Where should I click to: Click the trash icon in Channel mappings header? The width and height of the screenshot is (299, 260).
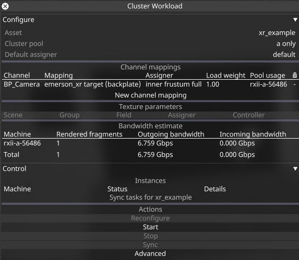tap(295, 75)
